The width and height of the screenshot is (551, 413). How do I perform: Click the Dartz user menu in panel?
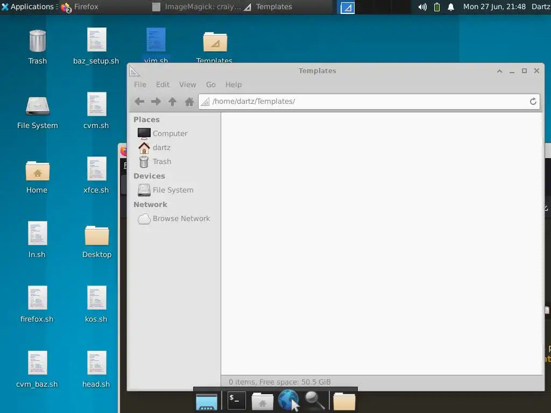click(x=541, y=6)
